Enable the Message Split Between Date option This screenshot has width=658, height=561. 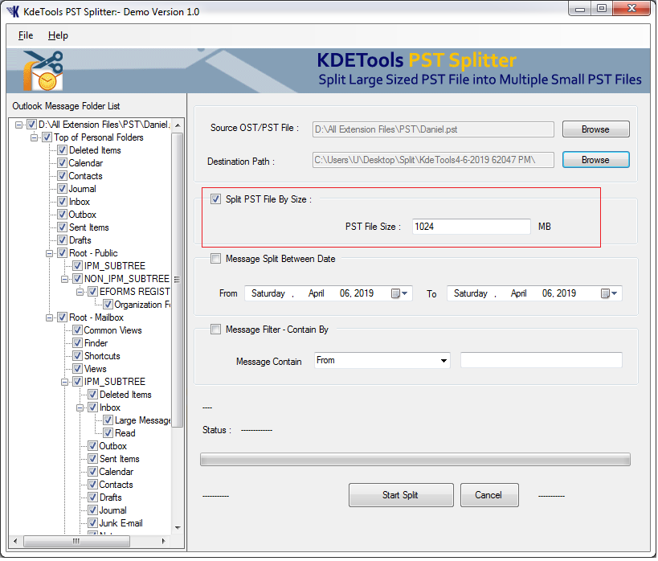point(215,259)
